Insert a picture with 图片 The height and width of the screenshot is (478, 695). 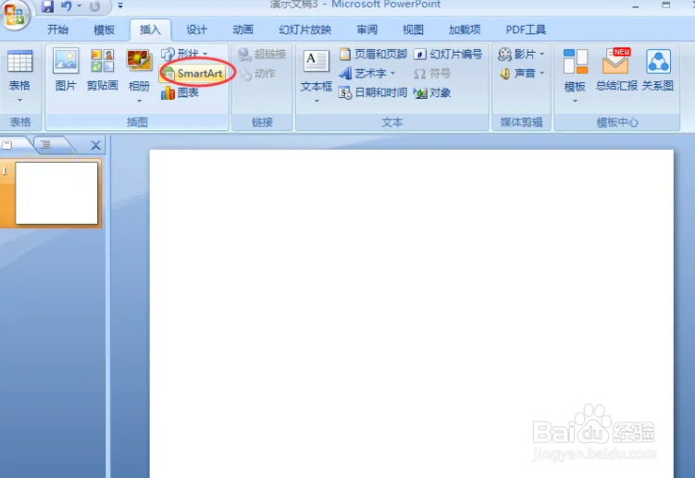click(x=66, y=69)
